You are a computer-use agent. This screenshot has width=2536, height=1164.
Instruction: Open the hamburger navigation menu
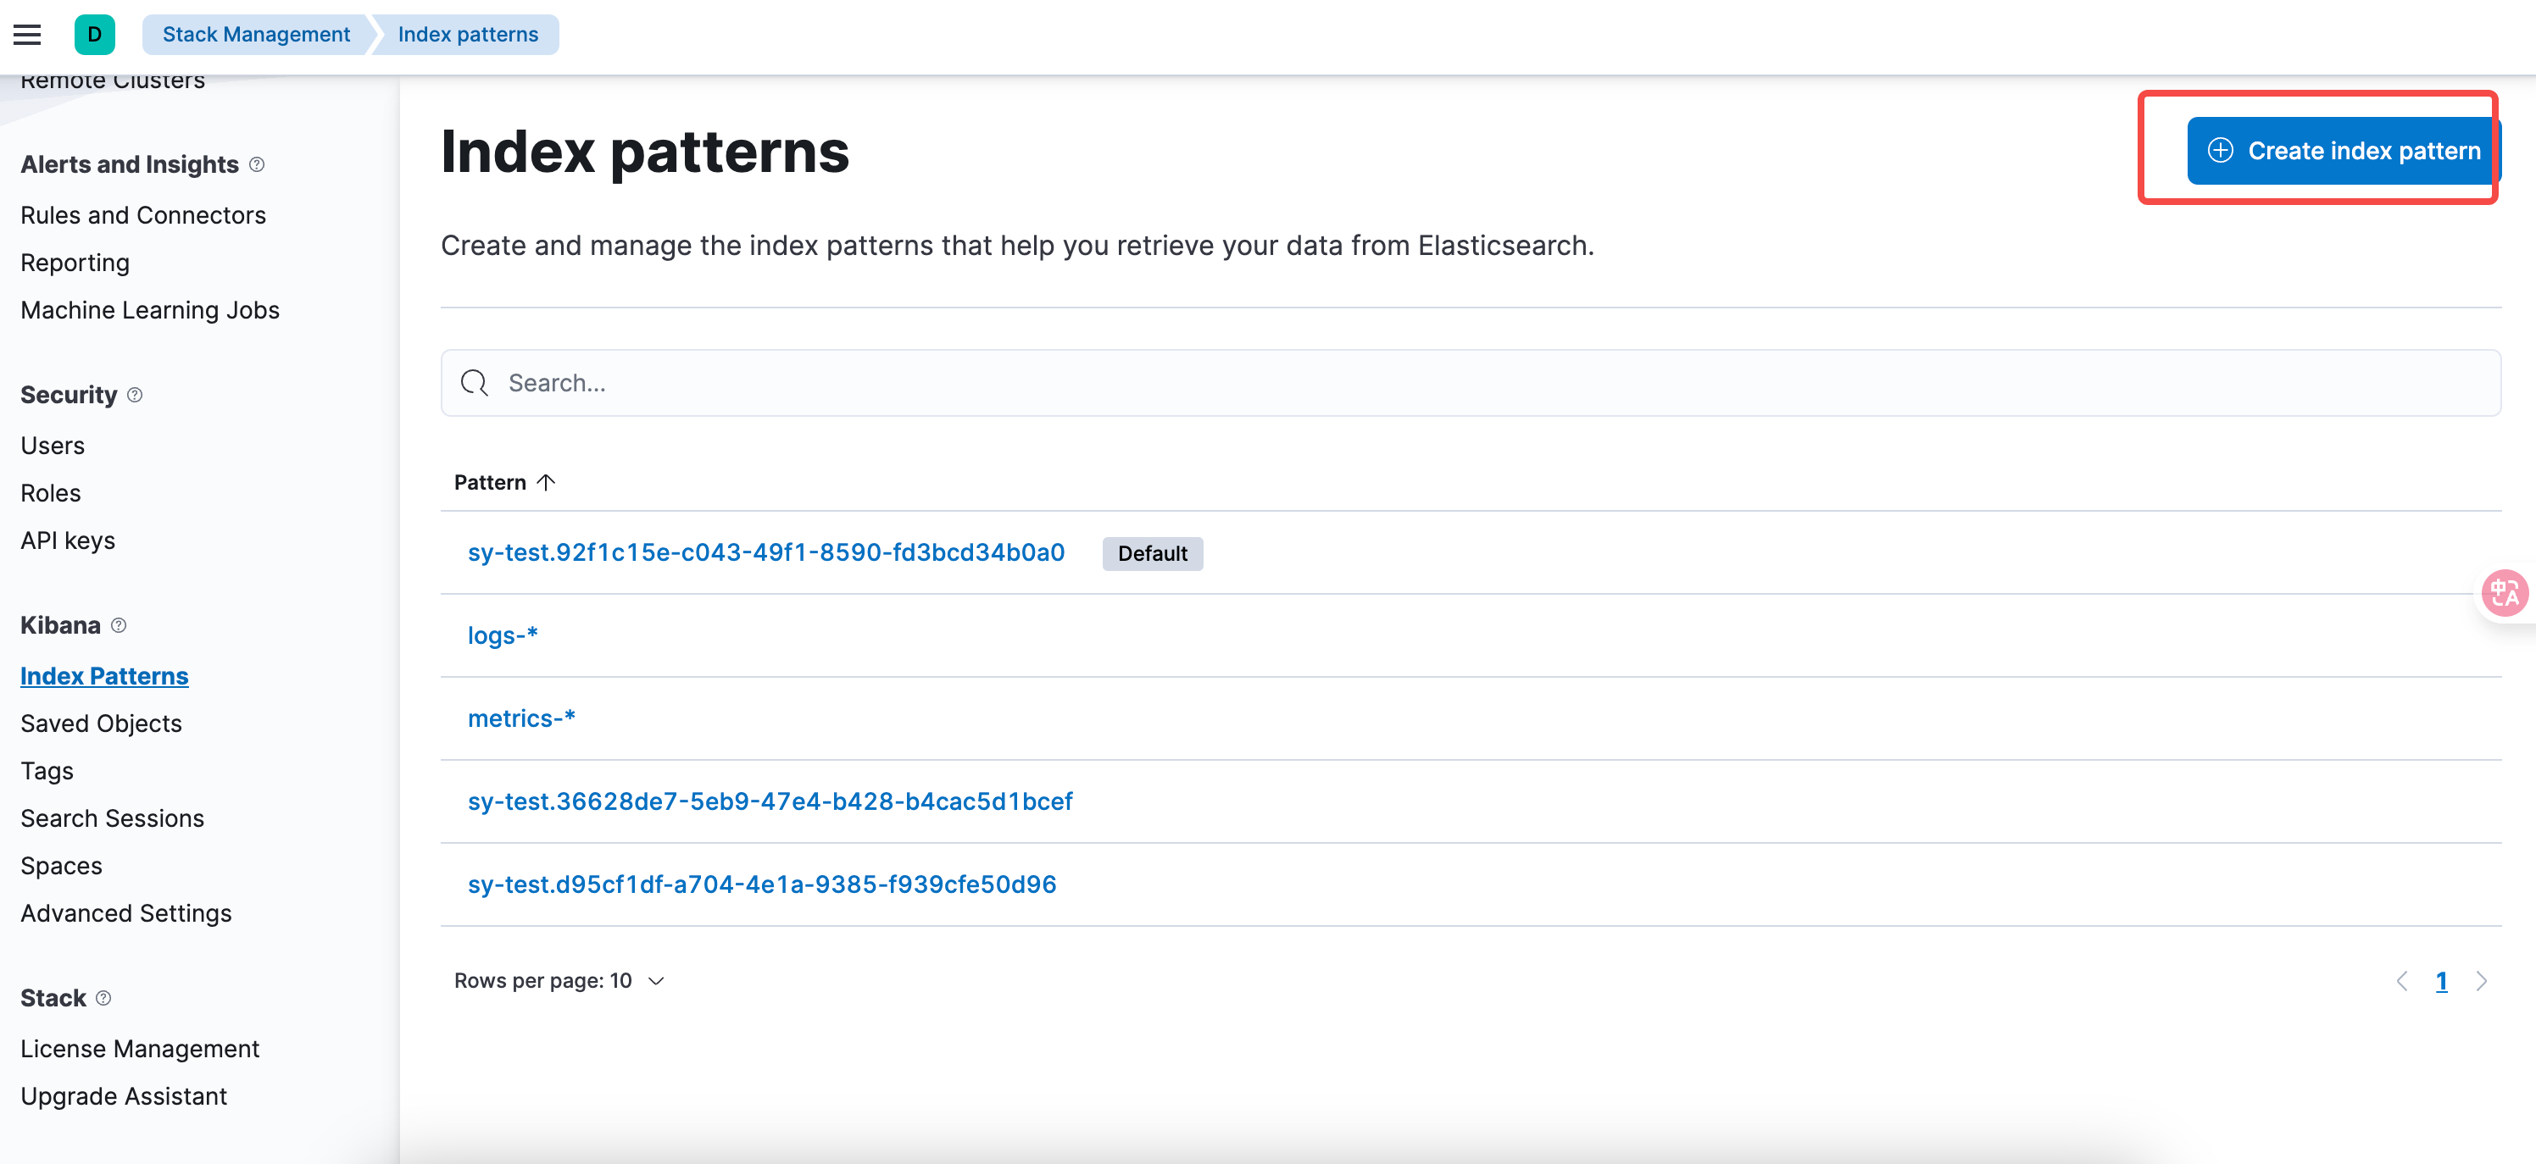26,35
